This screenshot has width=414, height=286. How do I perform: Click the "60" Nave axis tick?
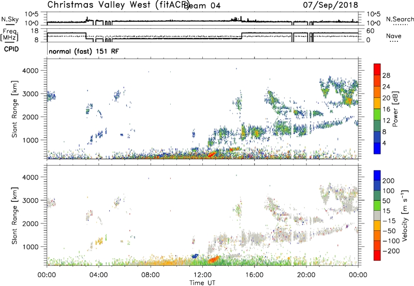coord(371,31)
